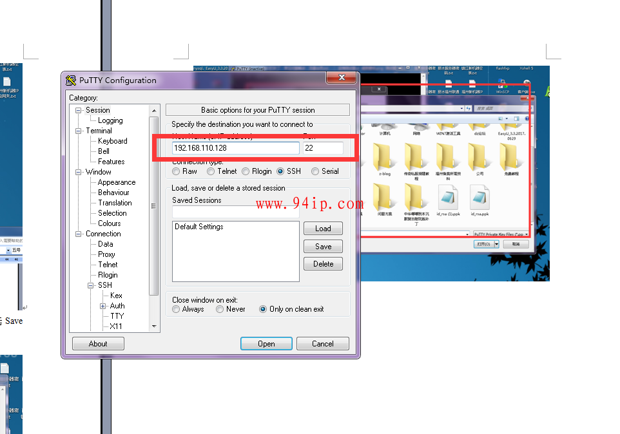This screenshot has width=620, height=434.
Task: Select TTY under SSH in the tree
Action: [117, 316]
